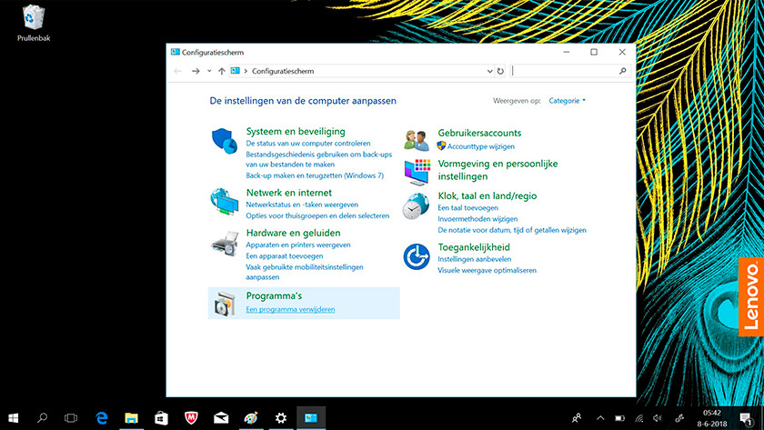764x430 pixels.
Task: Expand the address bar history dropdown
Action: [489, 71]
